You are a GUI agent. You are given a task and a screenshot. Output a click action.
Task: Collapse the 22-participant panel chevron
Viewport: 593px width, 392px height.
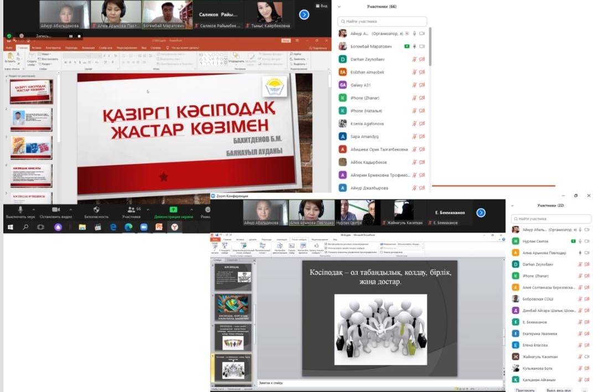(513, 205)
